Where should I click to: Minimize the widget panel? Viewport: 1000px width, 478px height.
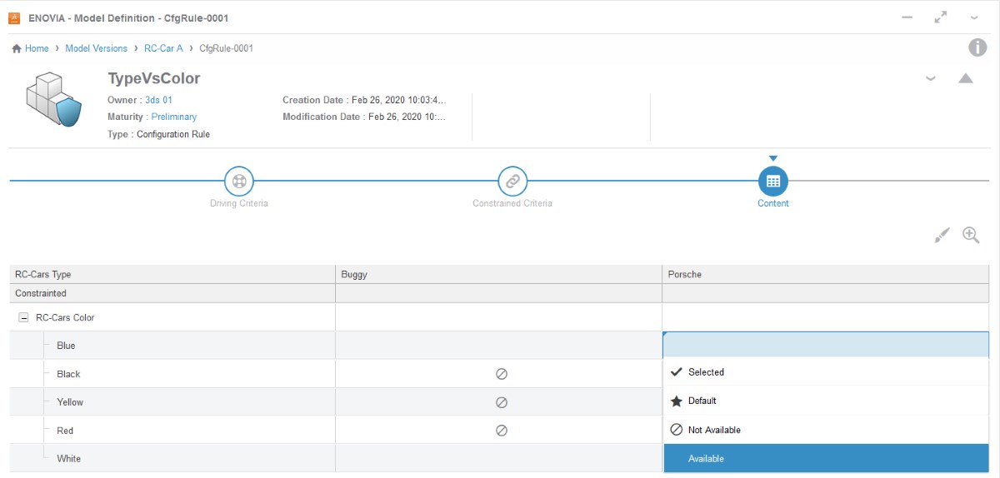[x=908, y=17]
